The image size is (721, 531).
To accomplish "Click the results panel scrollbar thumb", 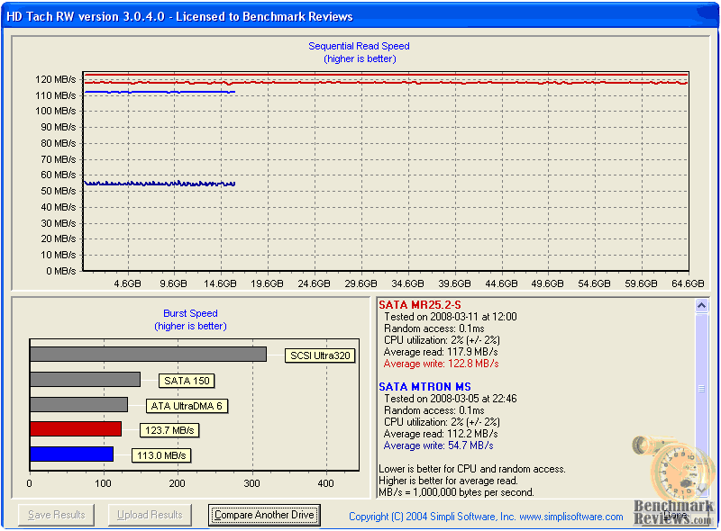I will (x=701, y=389).
